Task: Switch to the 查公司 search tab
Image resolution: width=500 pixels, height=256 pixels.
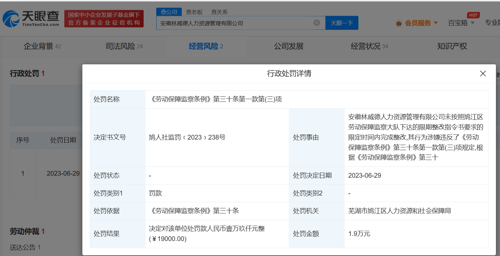Action: coord(169,12)
